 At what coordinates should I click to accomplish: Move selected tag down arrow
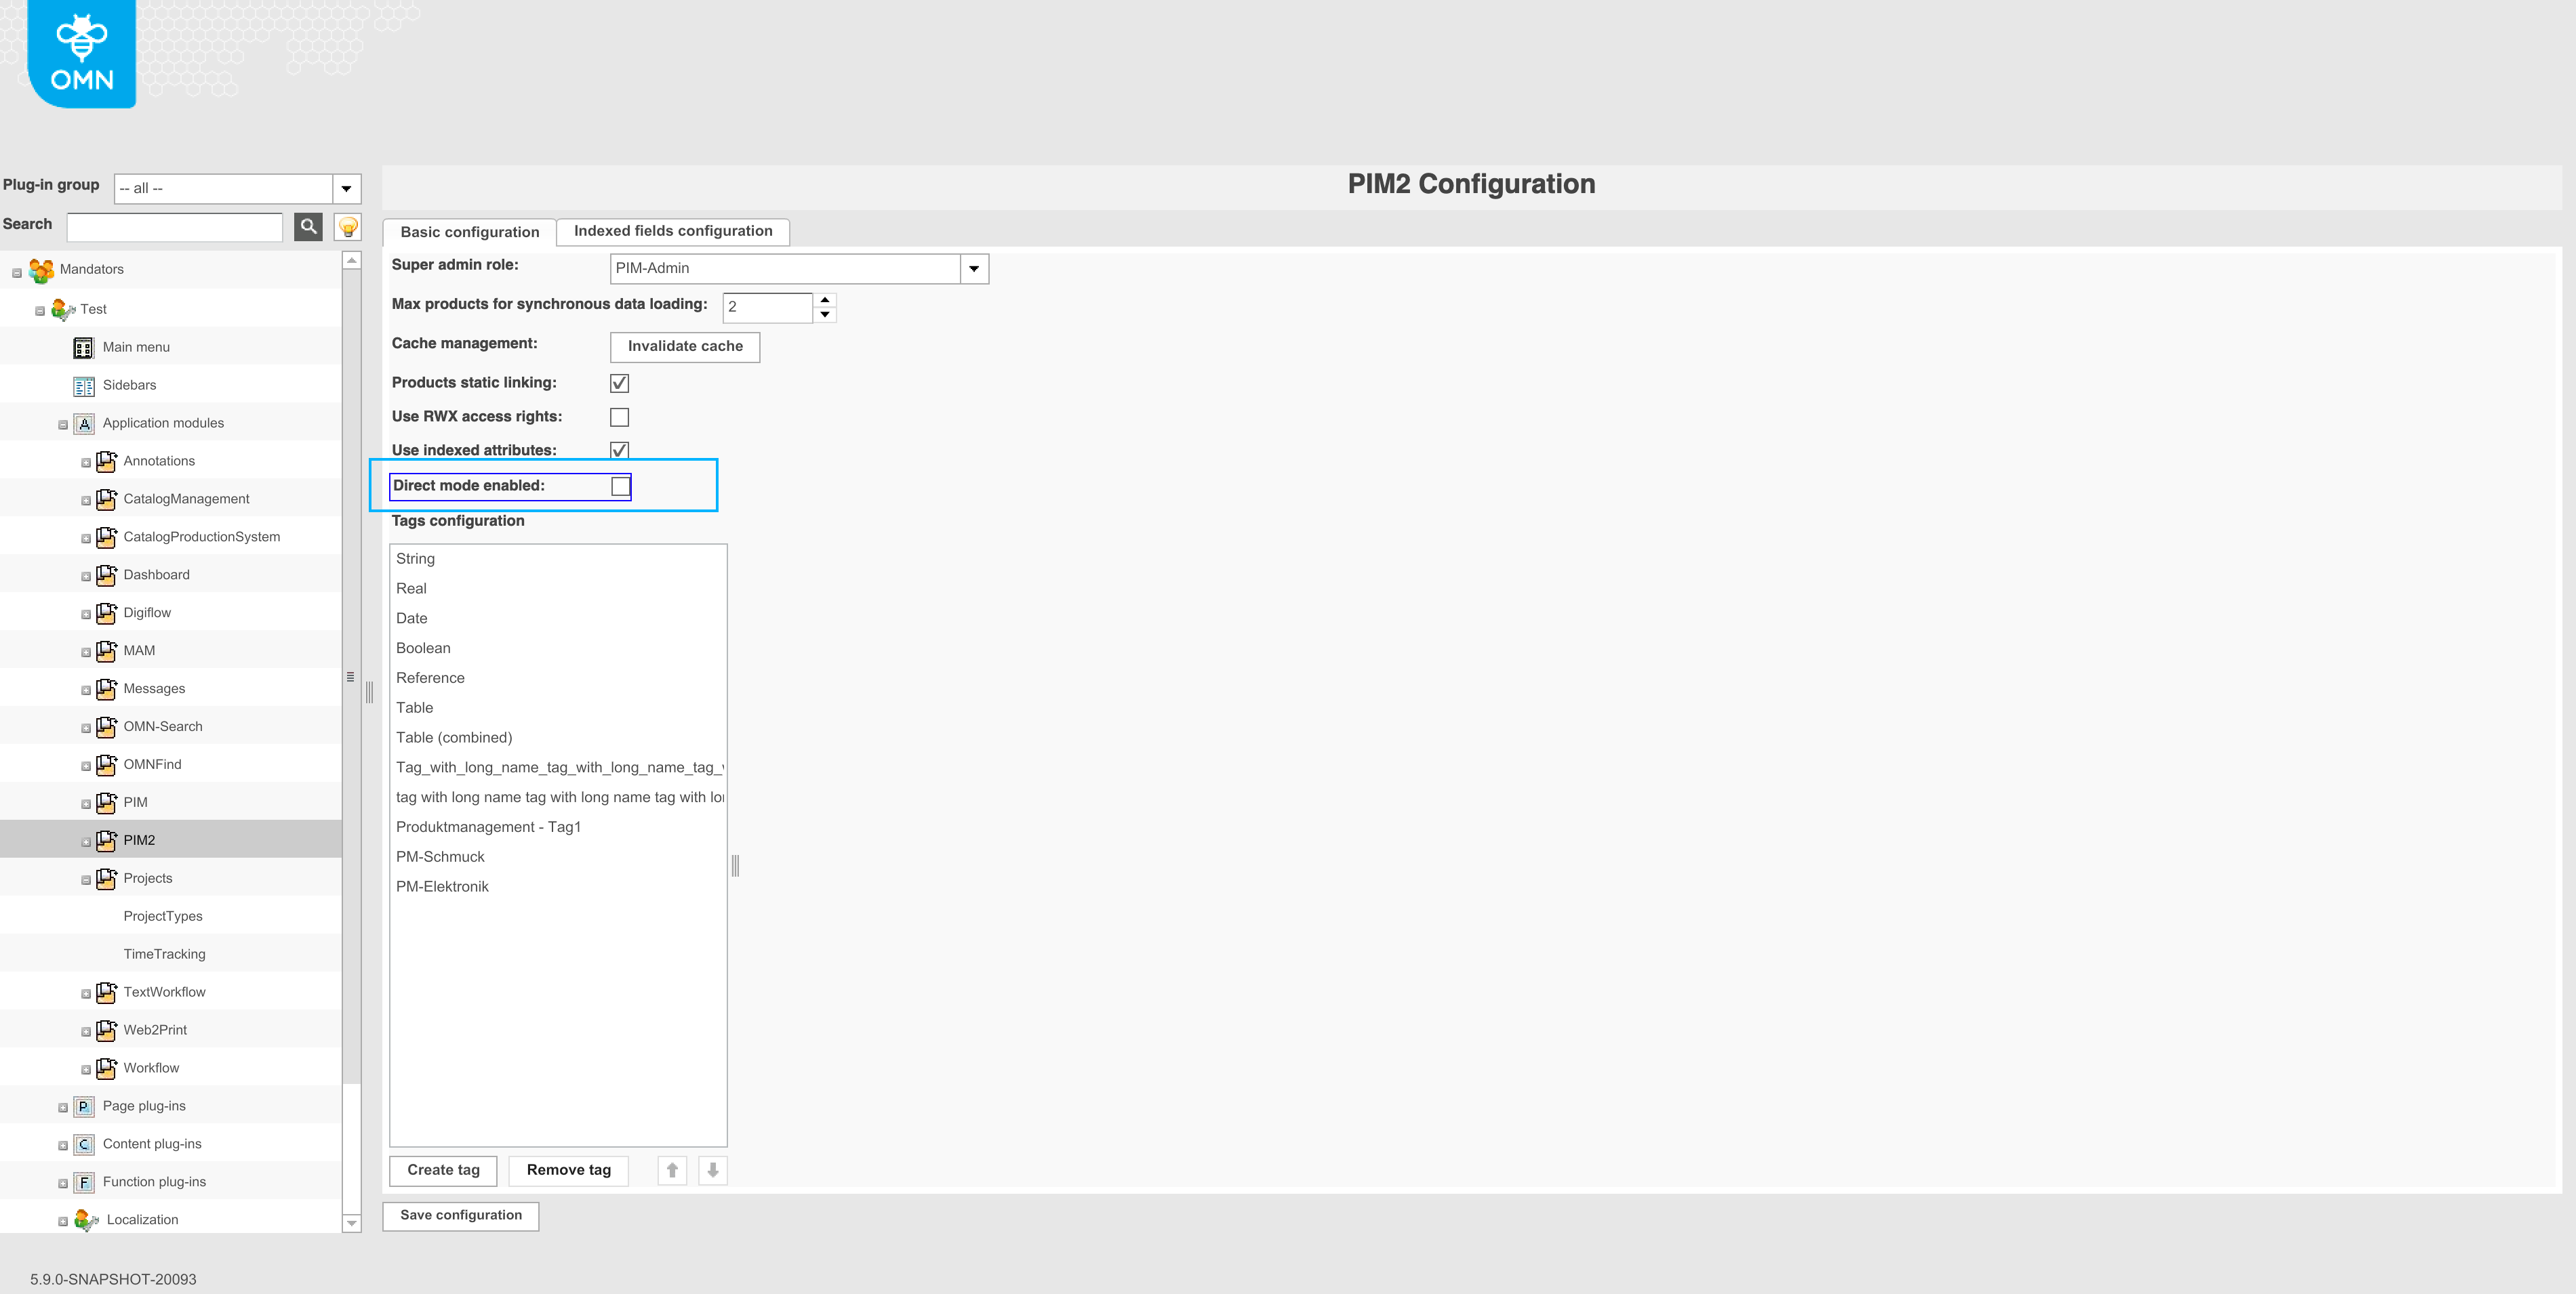[x=712, y=1170]
